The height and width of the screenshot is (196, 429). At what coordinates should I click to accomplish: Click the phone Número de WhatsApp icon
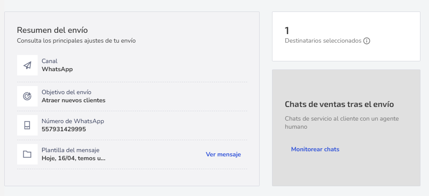coord(27,125)
